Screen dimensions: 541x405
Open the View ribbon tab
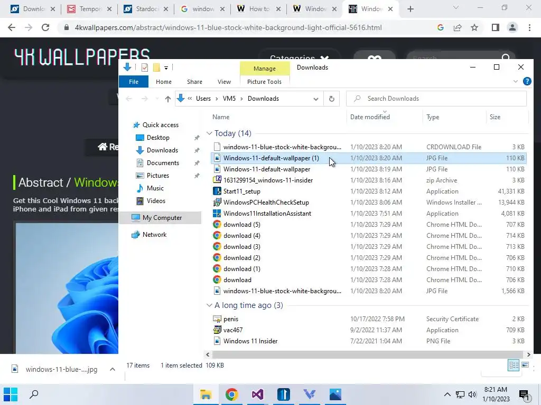coord(224,82)
